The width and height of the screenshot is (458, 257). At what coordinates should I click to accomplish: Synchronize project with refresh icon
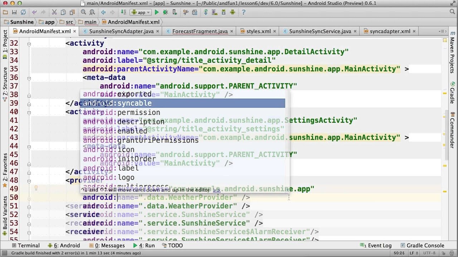pos(23,12)
